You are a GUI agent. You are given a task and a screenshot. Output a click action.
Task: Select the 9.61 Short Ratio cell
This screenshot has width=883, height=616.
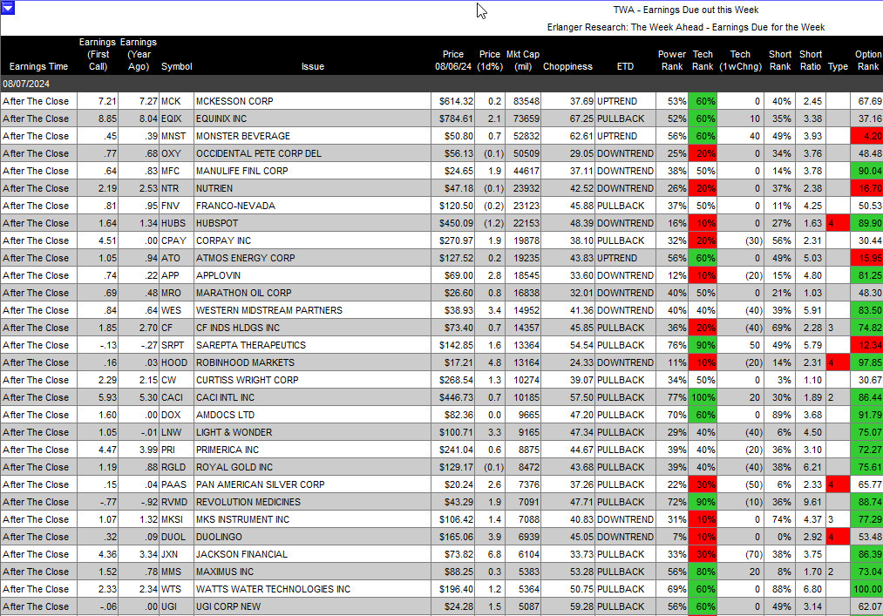pyautogui.click(x=811, y=503)
